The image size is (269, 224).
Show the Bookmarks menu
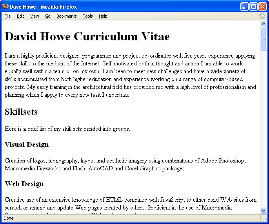66,16
